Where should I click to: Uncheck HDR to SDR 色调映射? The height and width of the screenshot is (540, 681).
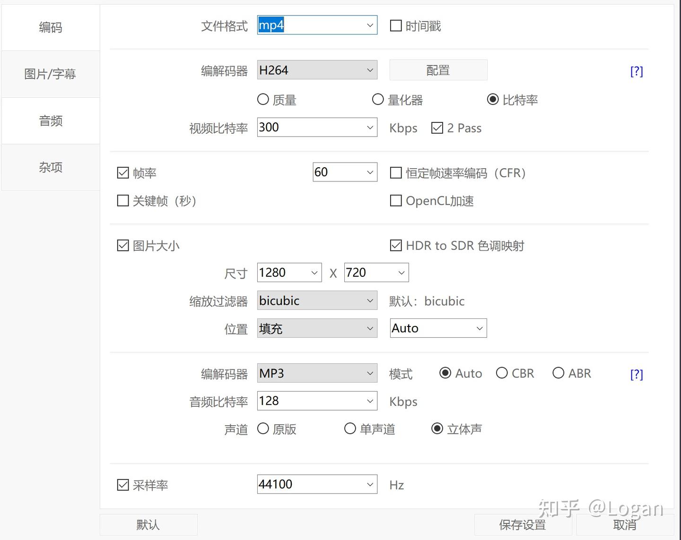click(396, 245)
